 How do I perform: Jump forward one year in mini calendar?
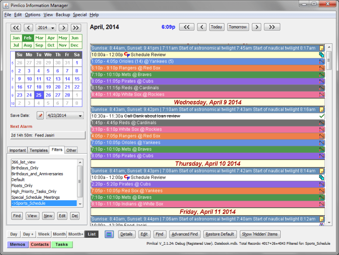76,27
